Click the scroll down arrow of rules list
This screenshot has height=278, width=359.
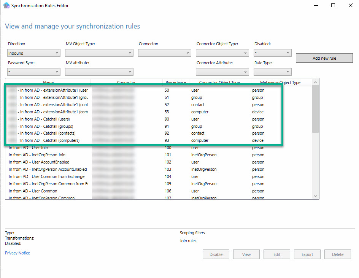(x=315, y=196)
